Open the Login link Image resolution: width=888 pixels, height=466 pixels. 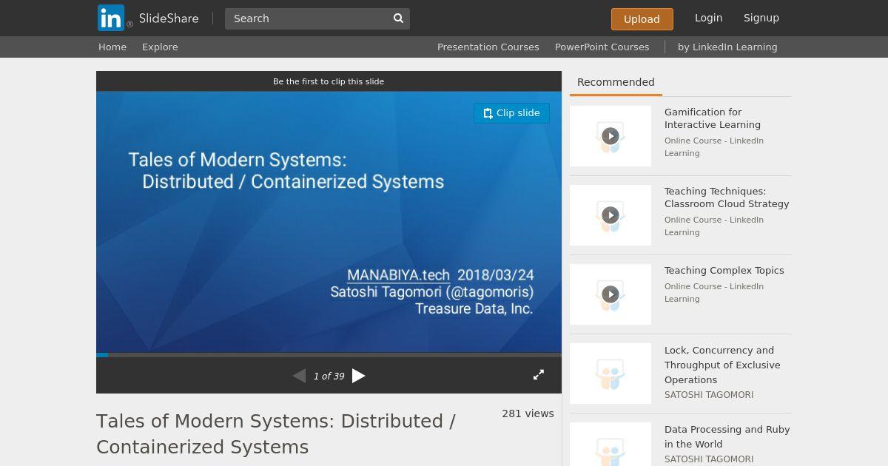point(708,18)
